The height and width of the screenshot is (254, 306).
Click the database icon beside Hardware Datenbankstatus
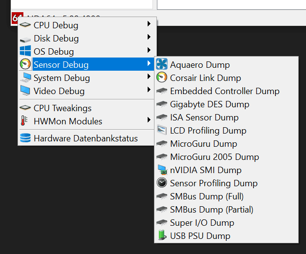25,138
